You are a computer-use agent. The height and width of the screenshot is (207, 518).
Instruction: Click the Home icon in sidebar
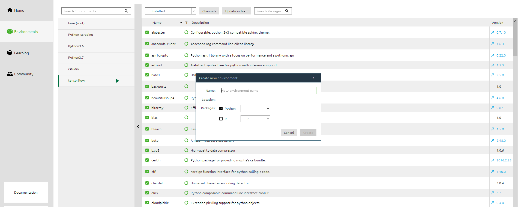10,10
